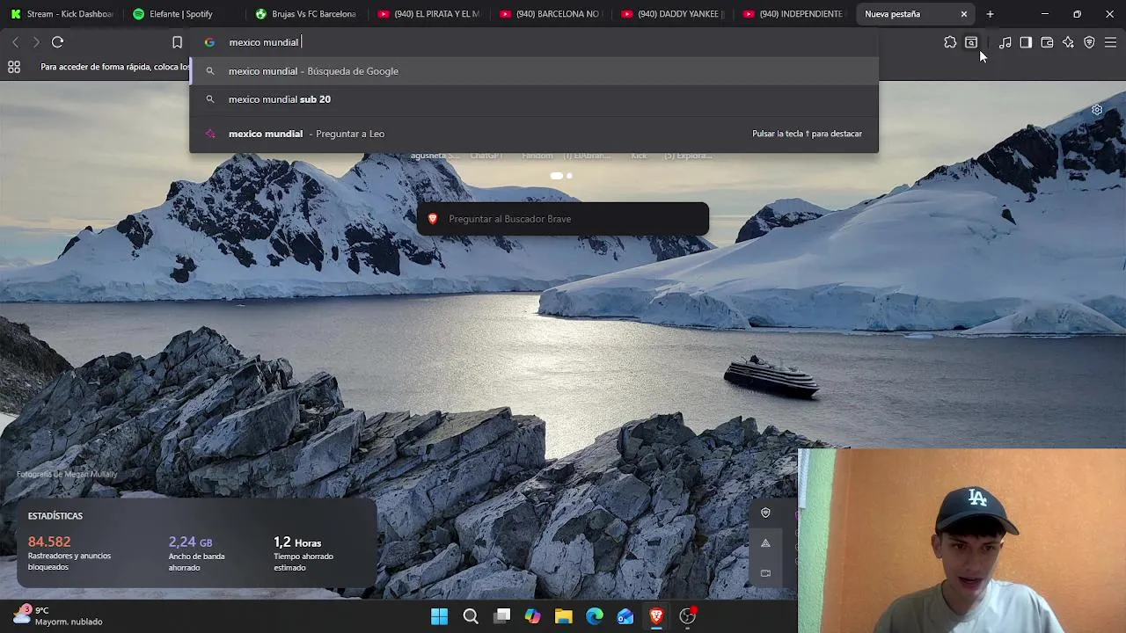Open the extensions puzzle icon
Viewport: 1126px width, 633px height.
(x=950, y=42)
